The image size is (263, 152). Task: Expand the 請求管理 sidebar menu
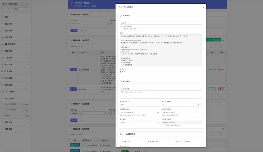coord(15,51)
